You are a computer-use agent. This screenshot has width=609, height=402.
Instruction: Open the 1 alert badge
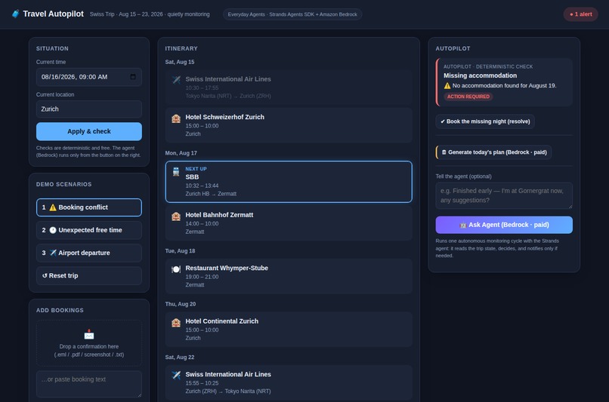point(580,14)
